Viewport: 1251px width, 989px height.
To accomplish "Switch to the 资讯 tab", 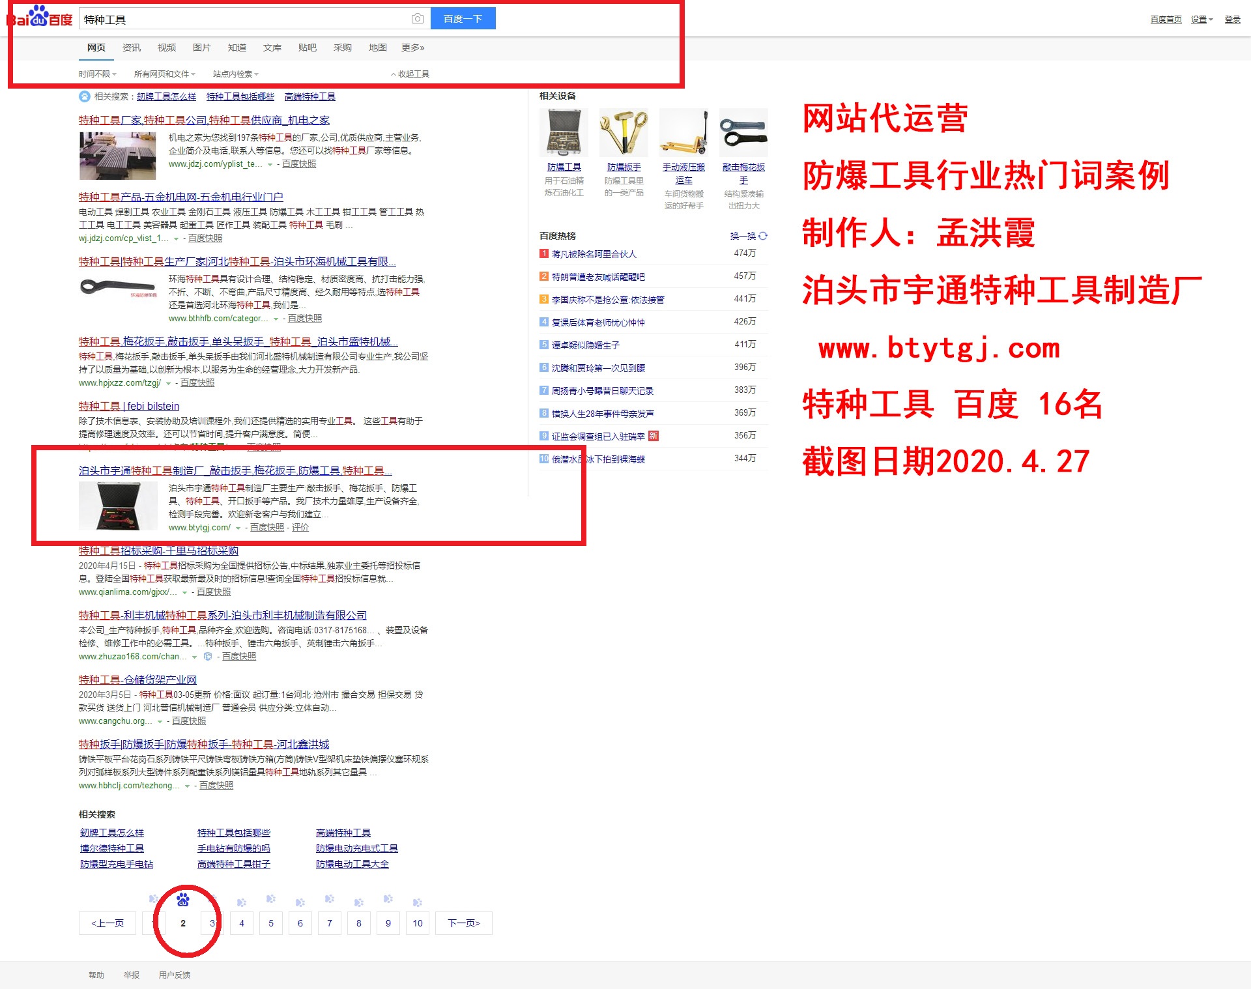I will pos(132,48).
